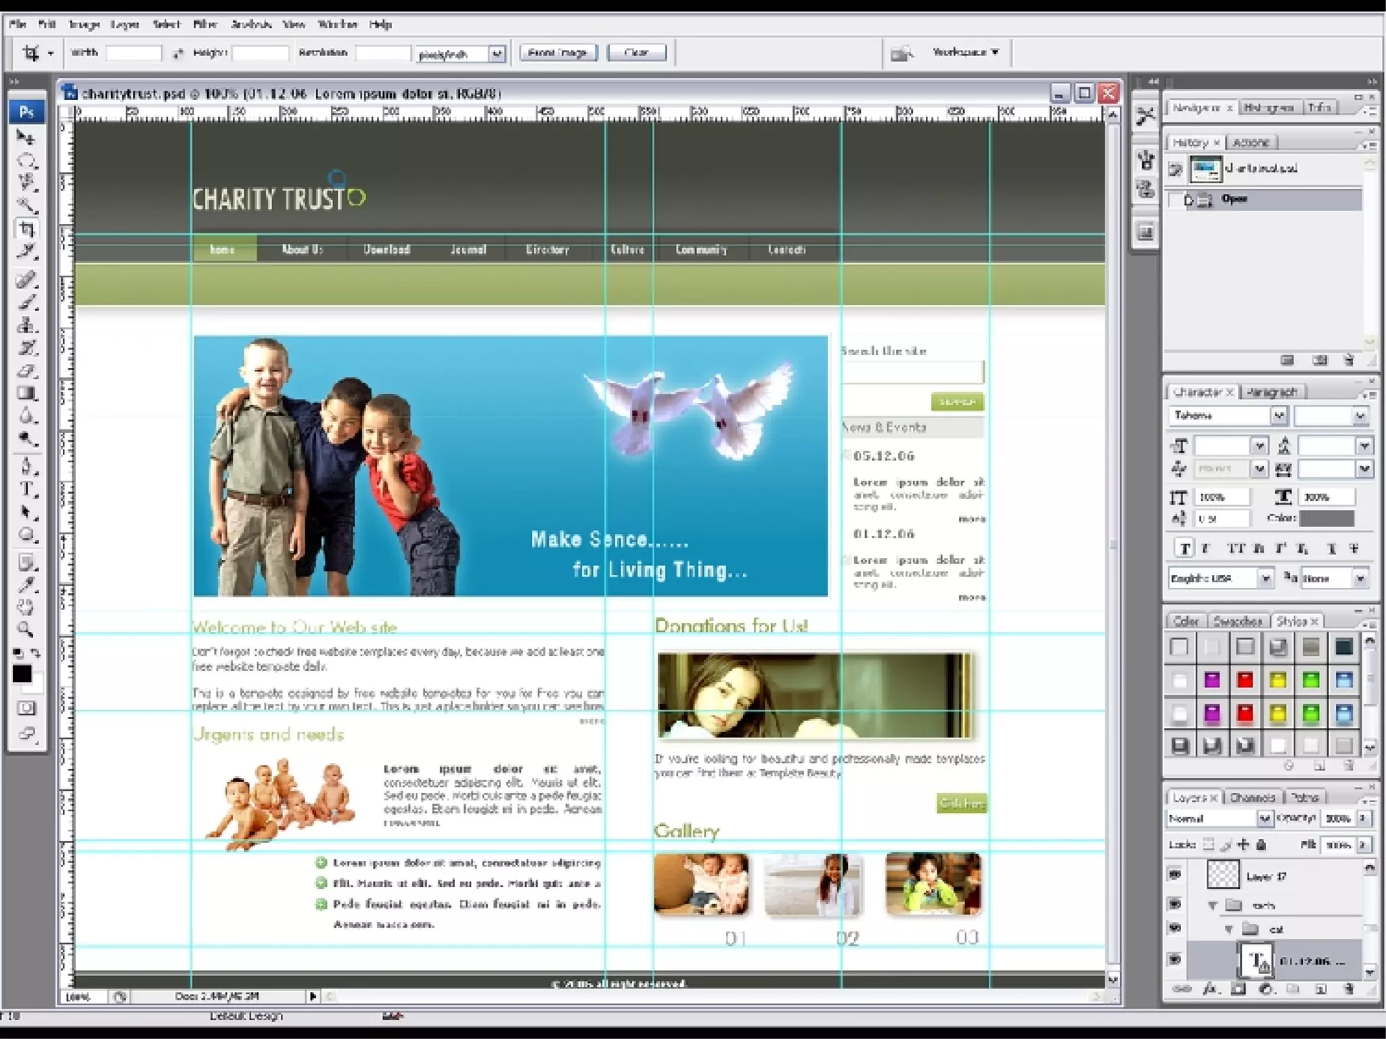Select the Horizontal Type tool
Screen dimensions: 1386x1039
(27, 490)
